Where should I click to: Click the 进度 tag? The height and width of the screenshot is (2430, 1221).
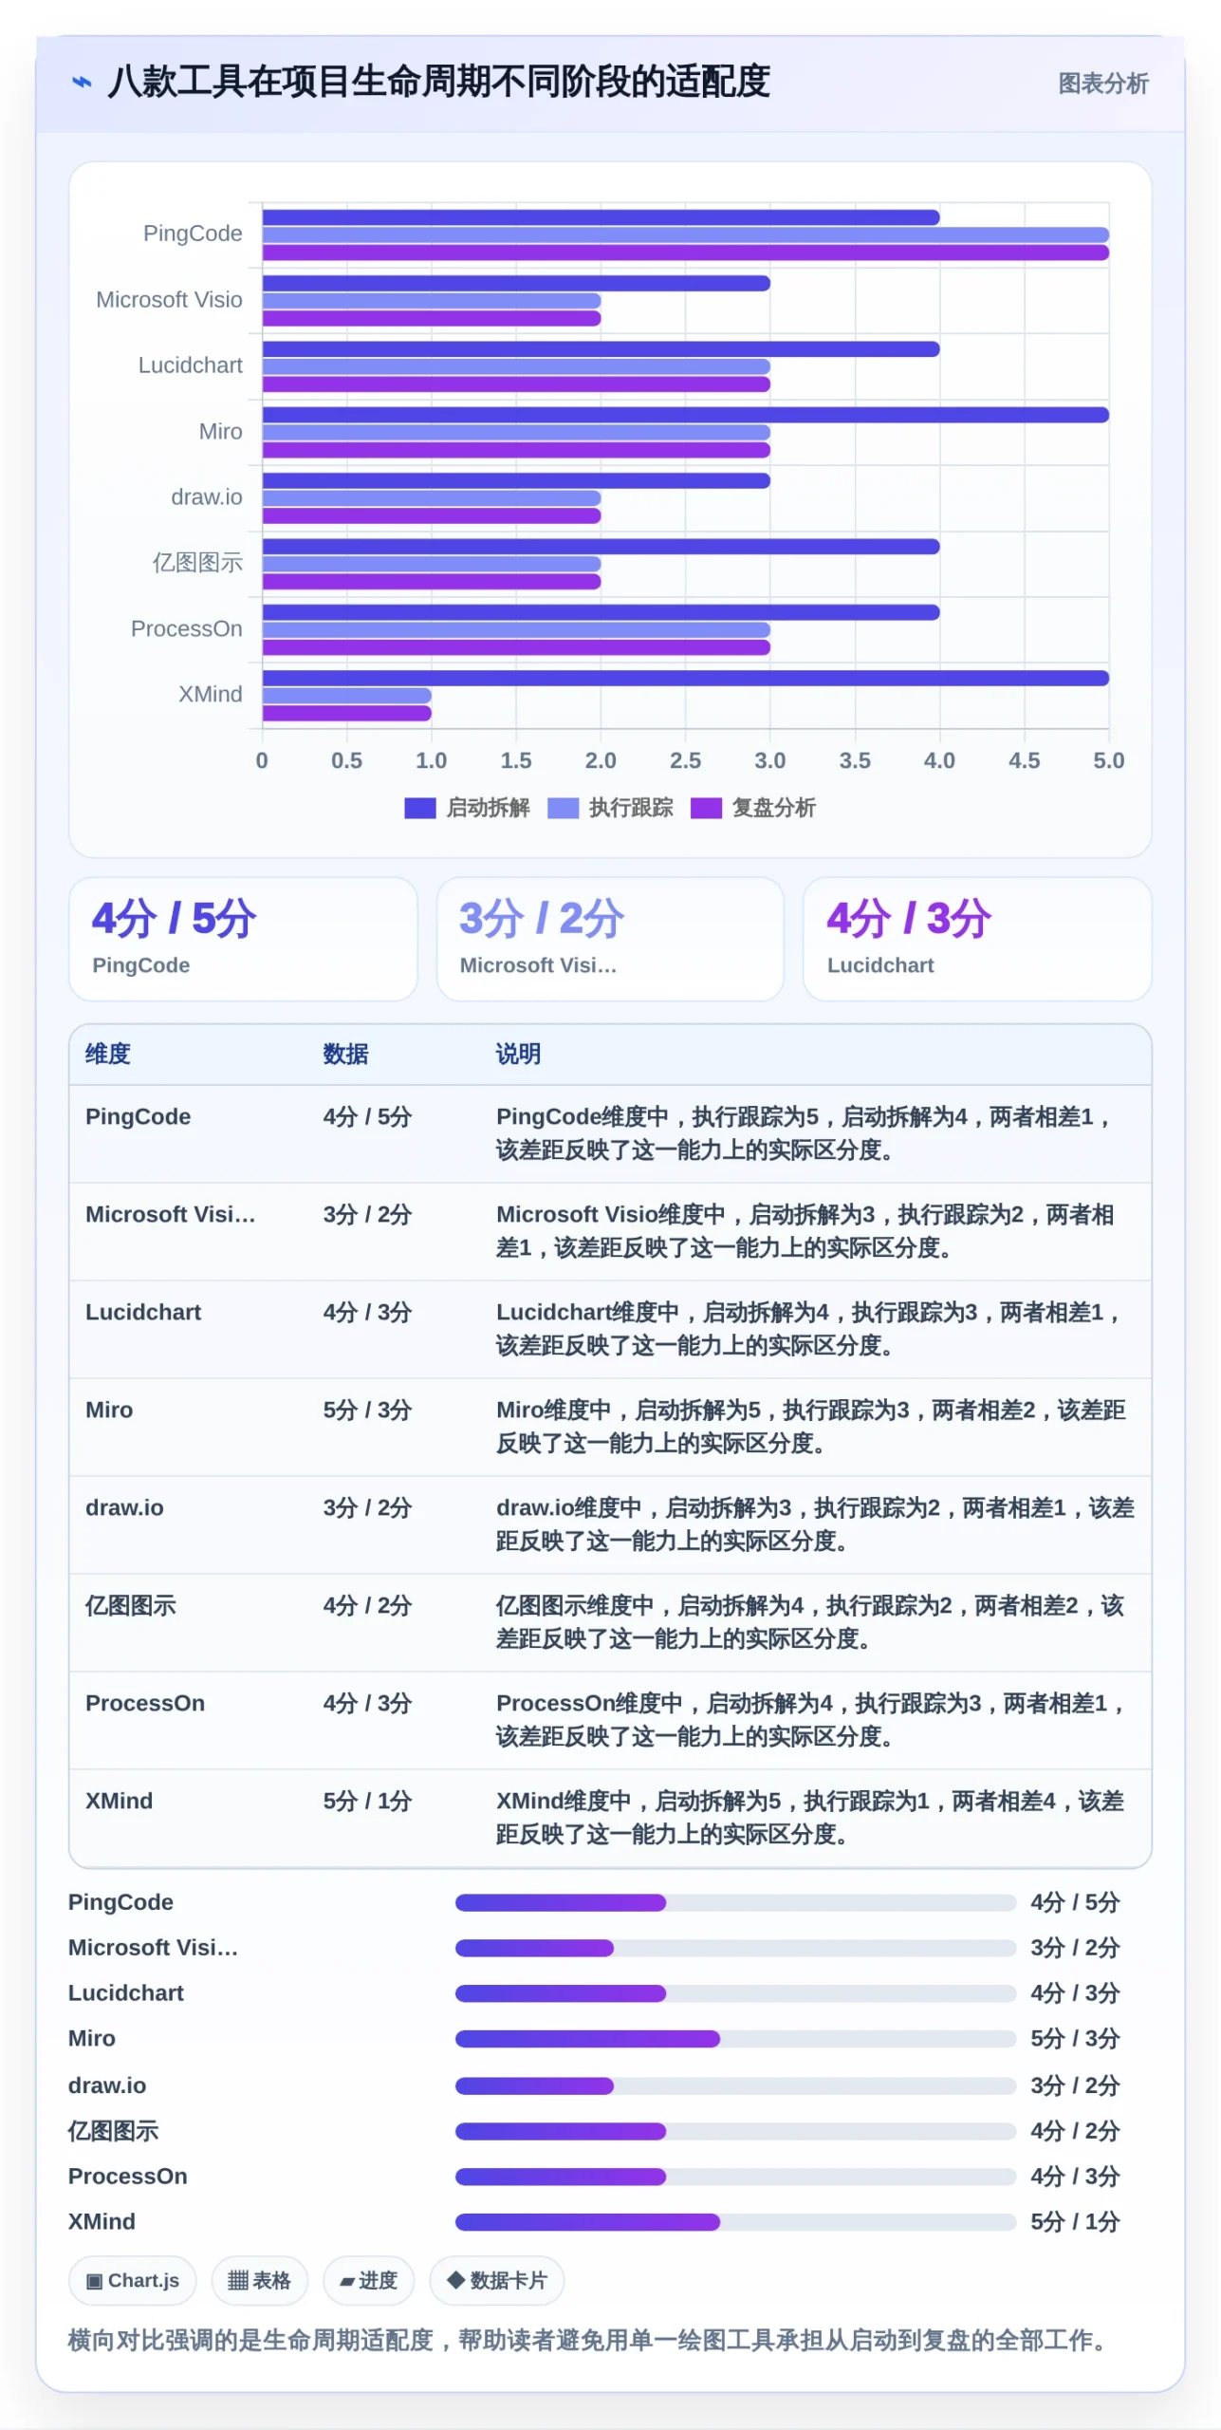[368, 2280]
